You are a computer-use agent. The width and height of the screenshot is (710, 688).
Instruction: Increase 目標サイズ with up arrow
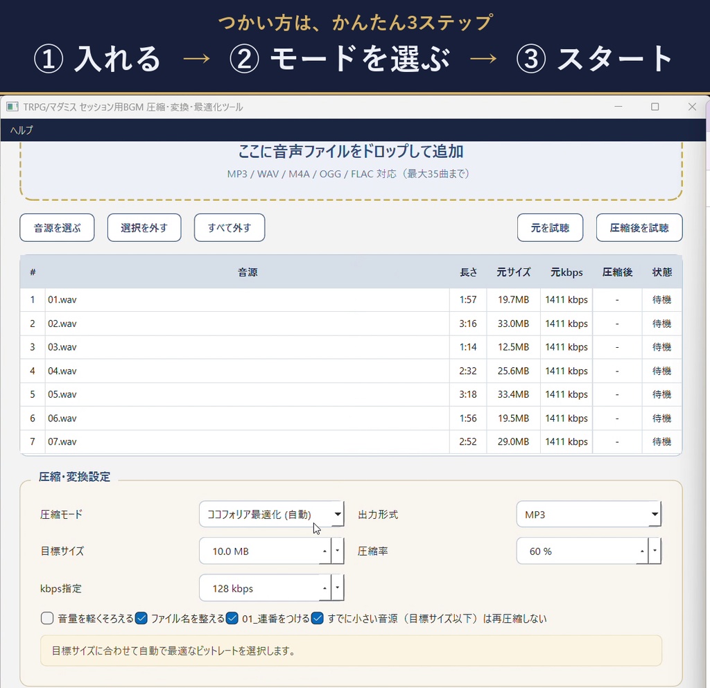324,551
